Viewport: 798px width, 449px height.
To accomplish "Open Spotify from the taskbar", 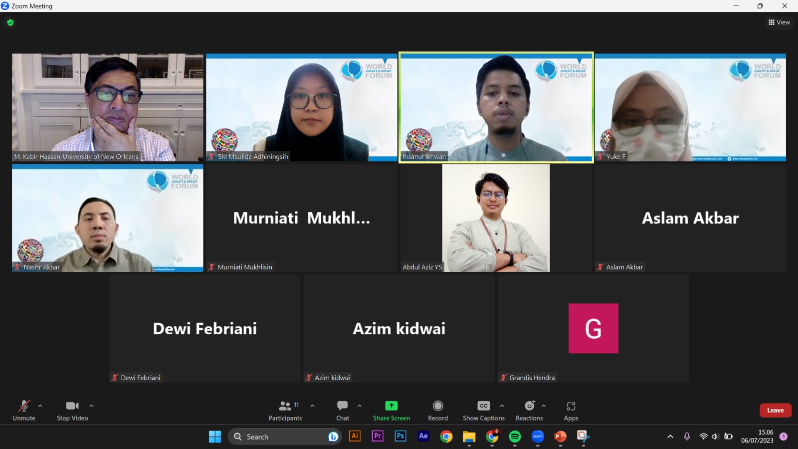I will [515, 437].
